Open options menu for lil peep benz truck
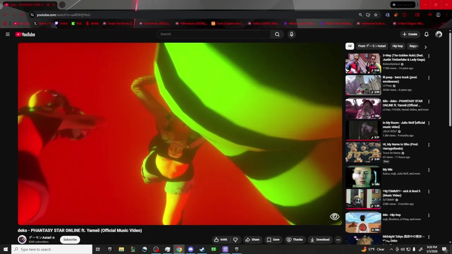 click(x=429, y=78)
